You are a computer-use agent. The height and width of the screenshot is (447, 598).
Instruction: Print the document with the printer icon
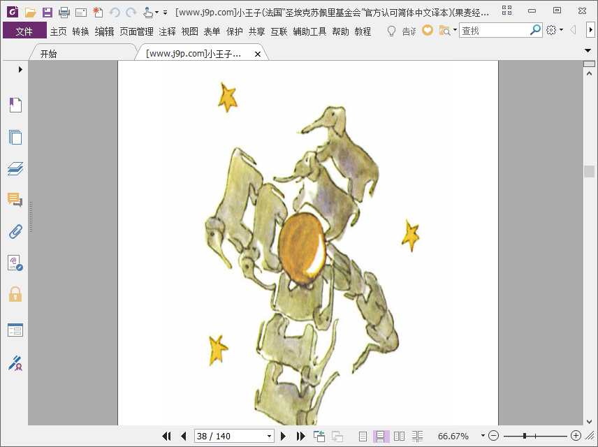(64, 13)
